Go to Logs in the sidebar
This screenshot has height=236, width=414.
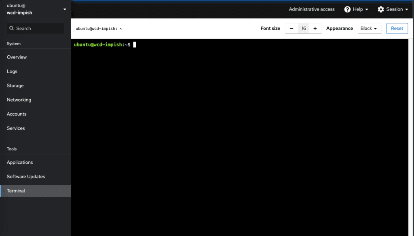click(36, 71)
